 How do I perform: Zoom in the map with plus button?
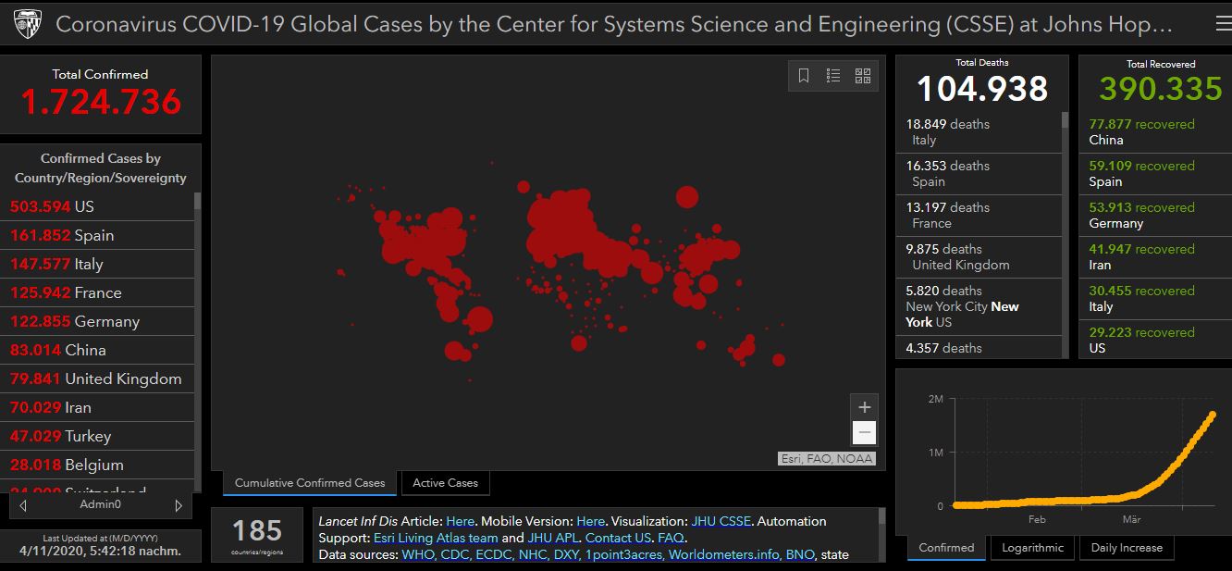(x=864, y=407)
